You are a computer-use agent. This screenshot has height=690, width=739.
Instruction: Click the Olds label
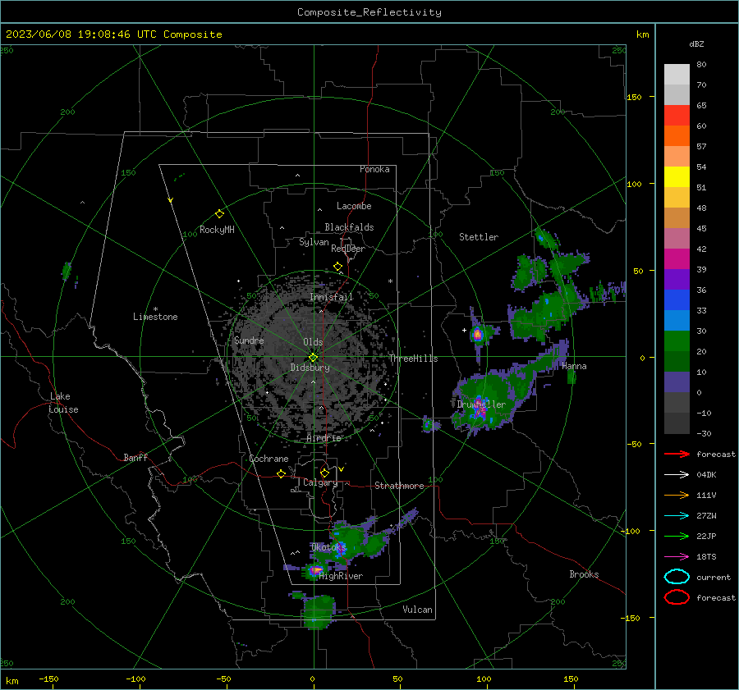[313, 342]
